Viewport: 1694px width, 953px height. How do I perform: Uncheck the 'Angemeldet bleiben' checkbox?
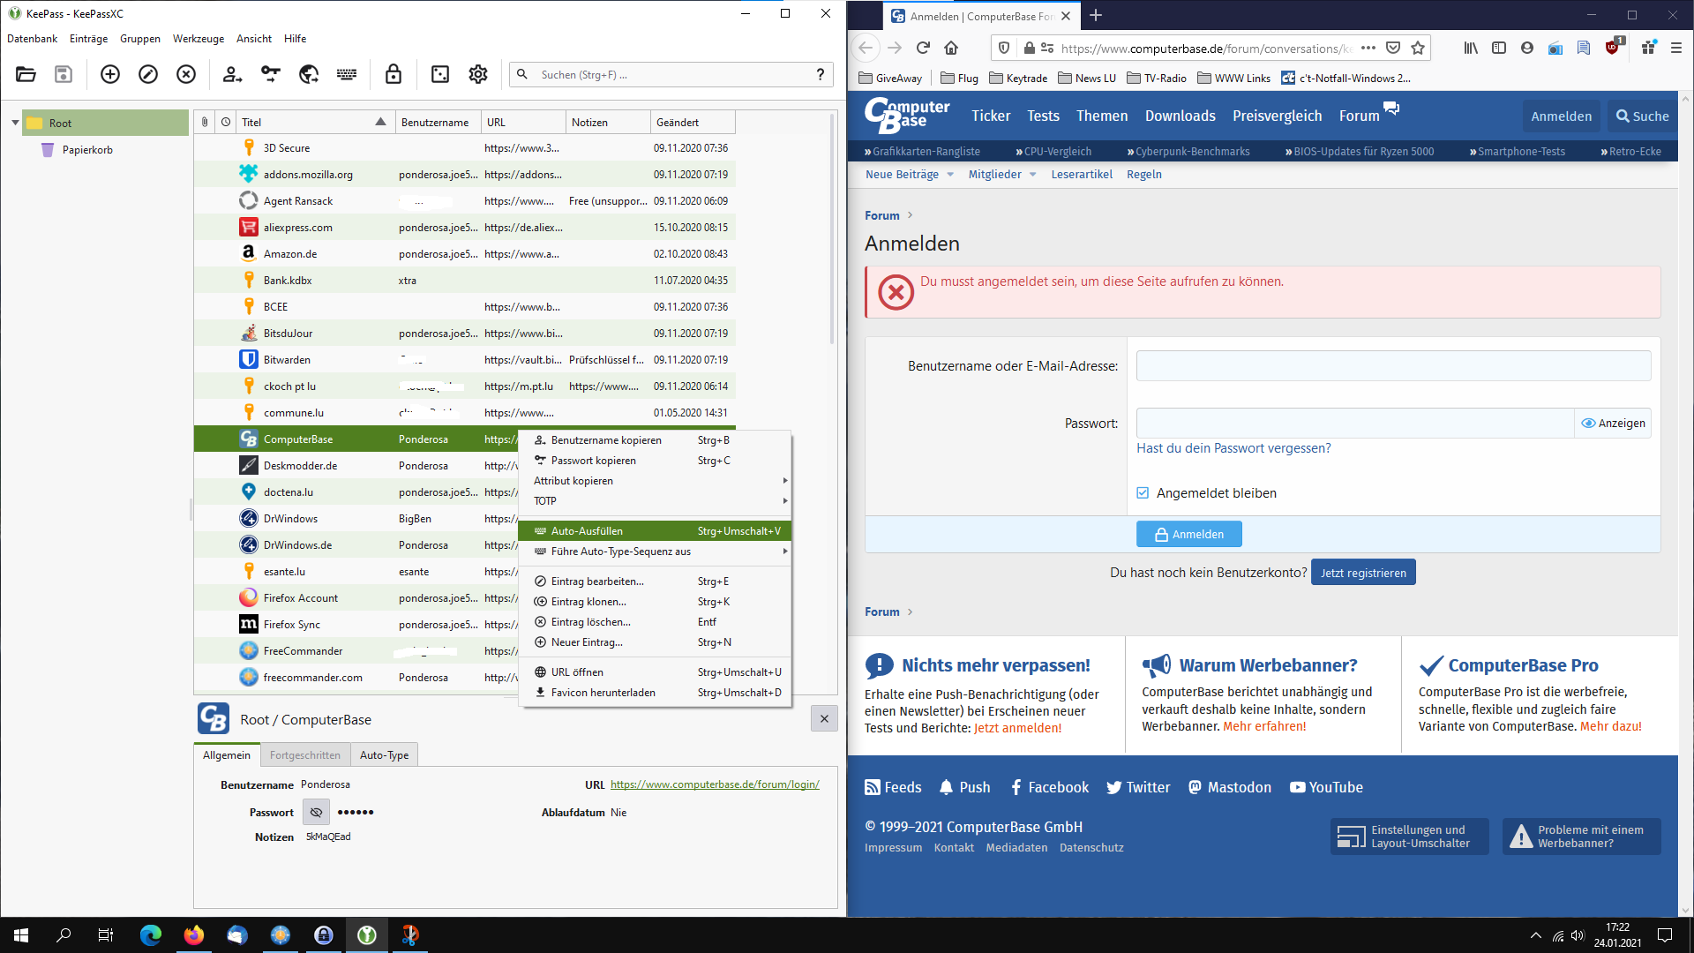coord(1143,493)
